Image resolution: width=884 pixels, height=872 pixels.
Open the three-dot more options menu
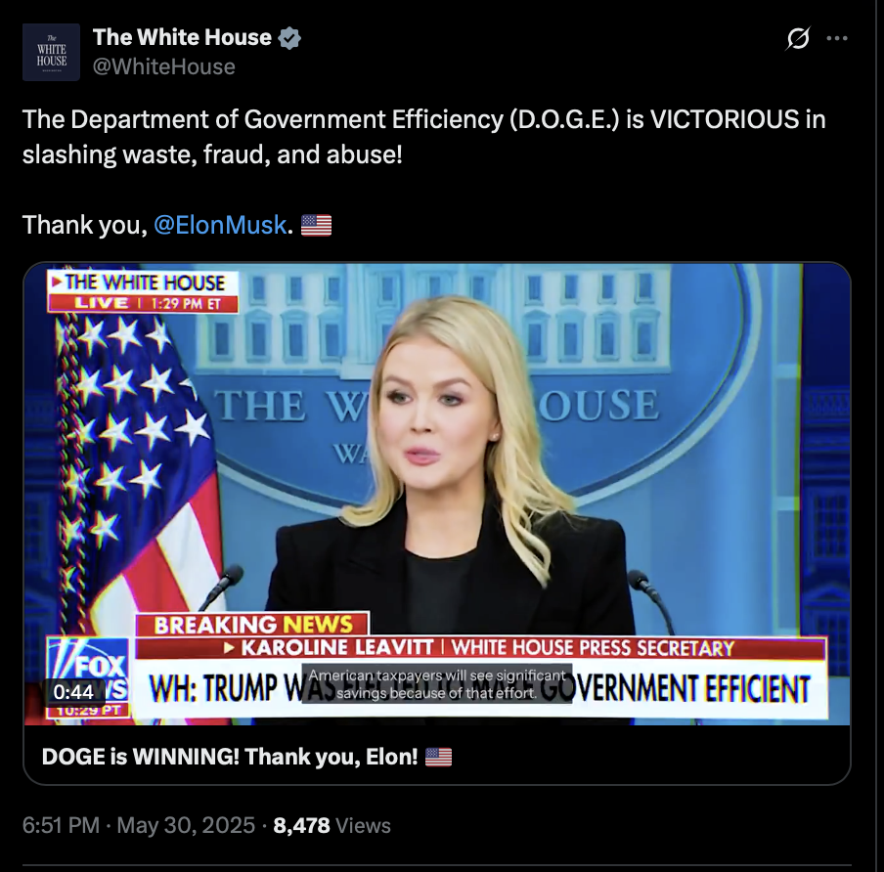(x=837, y=38)
